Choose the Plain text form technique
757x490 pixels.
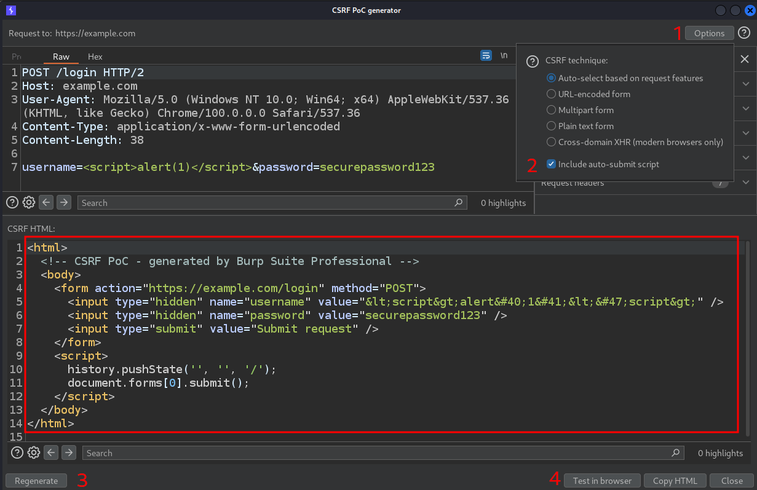580,126
